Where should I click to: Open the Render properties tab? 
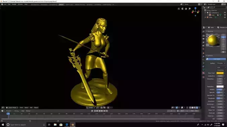click(203, 36)
